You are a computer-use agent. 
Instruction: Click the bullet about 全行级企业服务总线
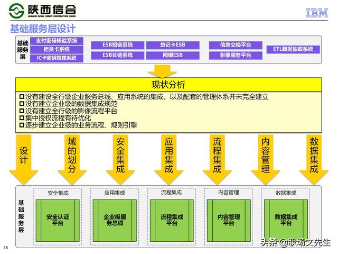[144, 97]
